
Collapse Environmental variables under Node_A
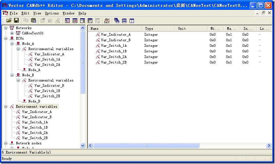18,49
